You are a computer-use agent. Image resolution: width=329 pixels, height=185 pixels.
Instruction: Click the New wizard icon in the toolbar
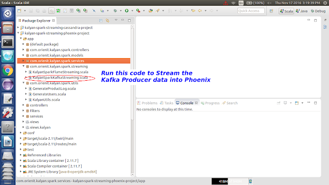point(20,11)
